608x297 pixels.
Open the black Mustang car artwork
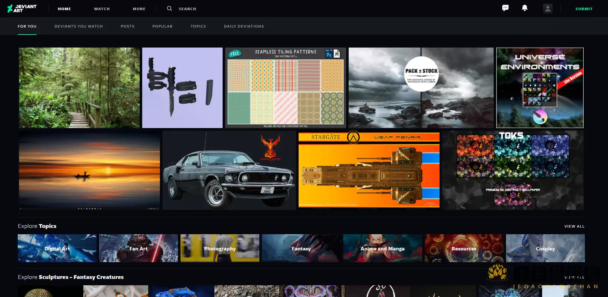pyautogui.click(x=229, y=170)
